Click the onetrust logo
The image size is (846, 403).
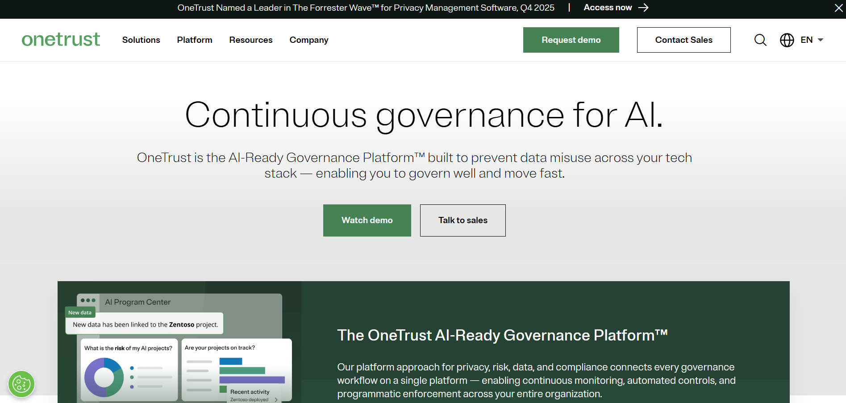tap(61, 39)
